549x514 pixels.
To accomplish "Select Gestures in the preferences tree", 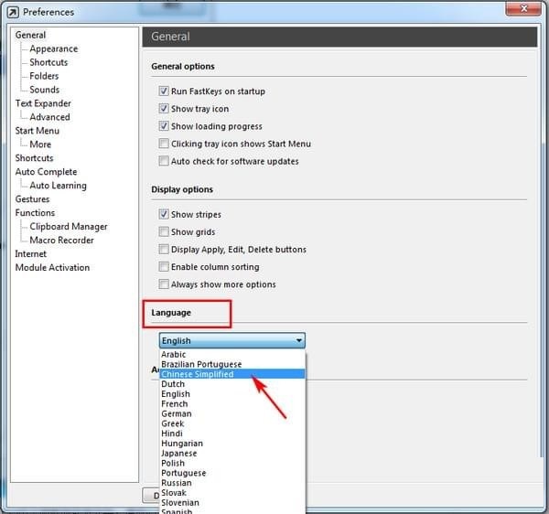I will click(32, 199).
